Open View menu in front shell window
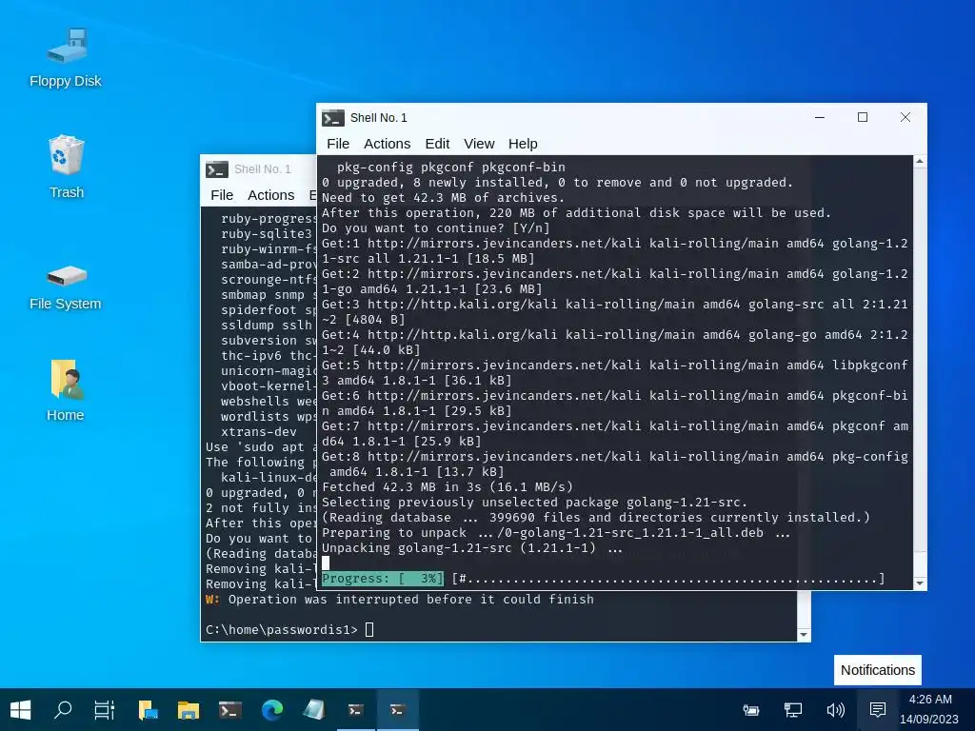 (x=479, y=144)
